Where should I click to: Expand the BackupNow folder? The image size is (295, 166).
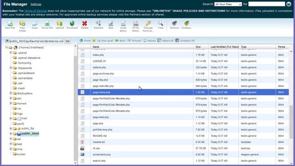click(11, 93)
